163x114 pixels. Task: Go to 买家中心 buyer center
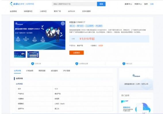138,4
